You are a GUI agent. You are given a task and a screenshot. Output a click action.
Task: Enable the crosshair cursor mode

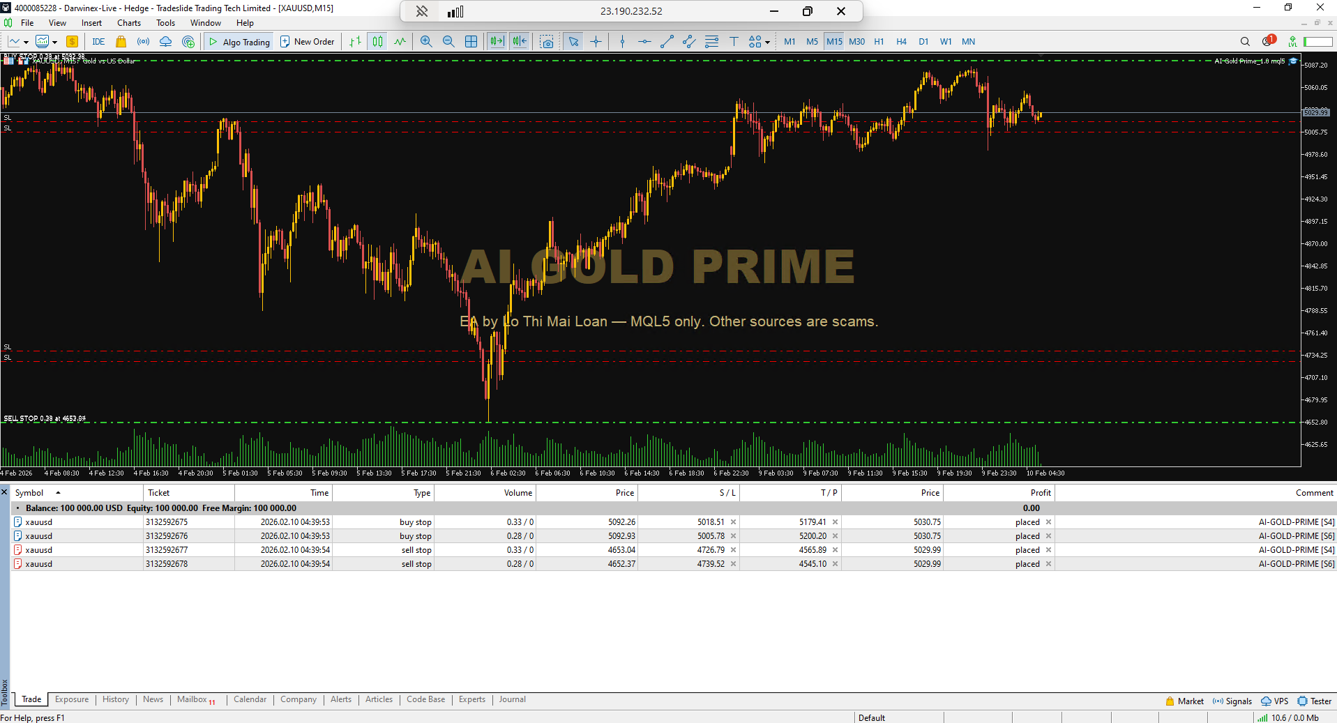point(596,42)
